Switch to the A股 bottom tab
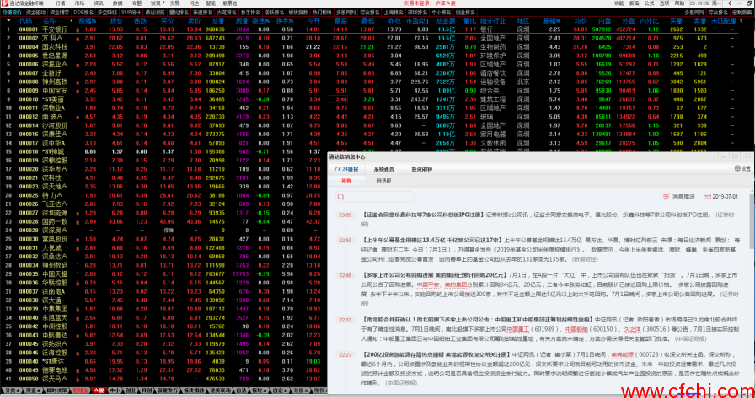755x398 pixels. click(x=99, y=390)
